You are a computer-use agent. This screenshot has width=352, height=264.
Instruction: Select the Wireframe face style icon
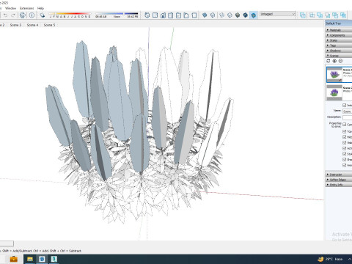221,15
